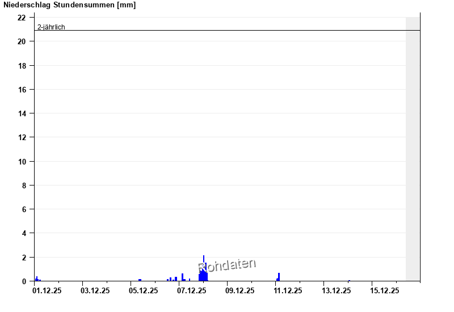Click the y-axis value 10
This screenshot has width=454, height=312.
[22, 162]
